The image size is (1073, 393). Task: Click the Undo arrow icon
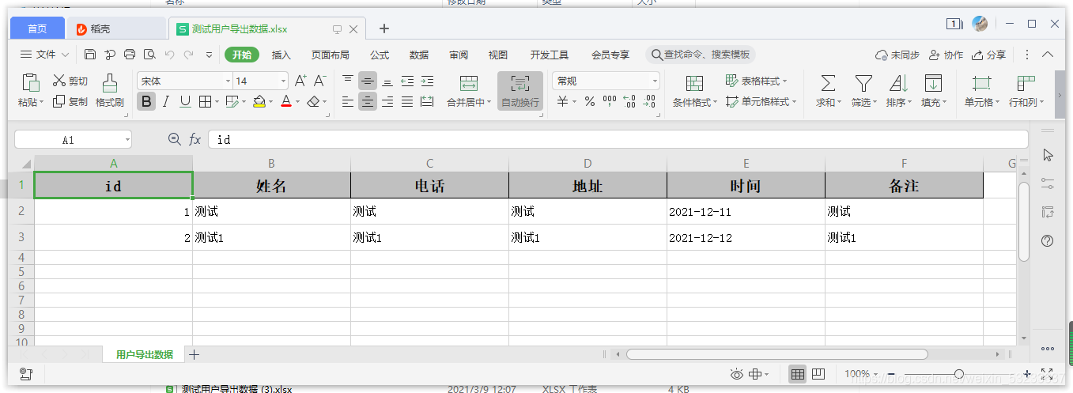point(169,55)
